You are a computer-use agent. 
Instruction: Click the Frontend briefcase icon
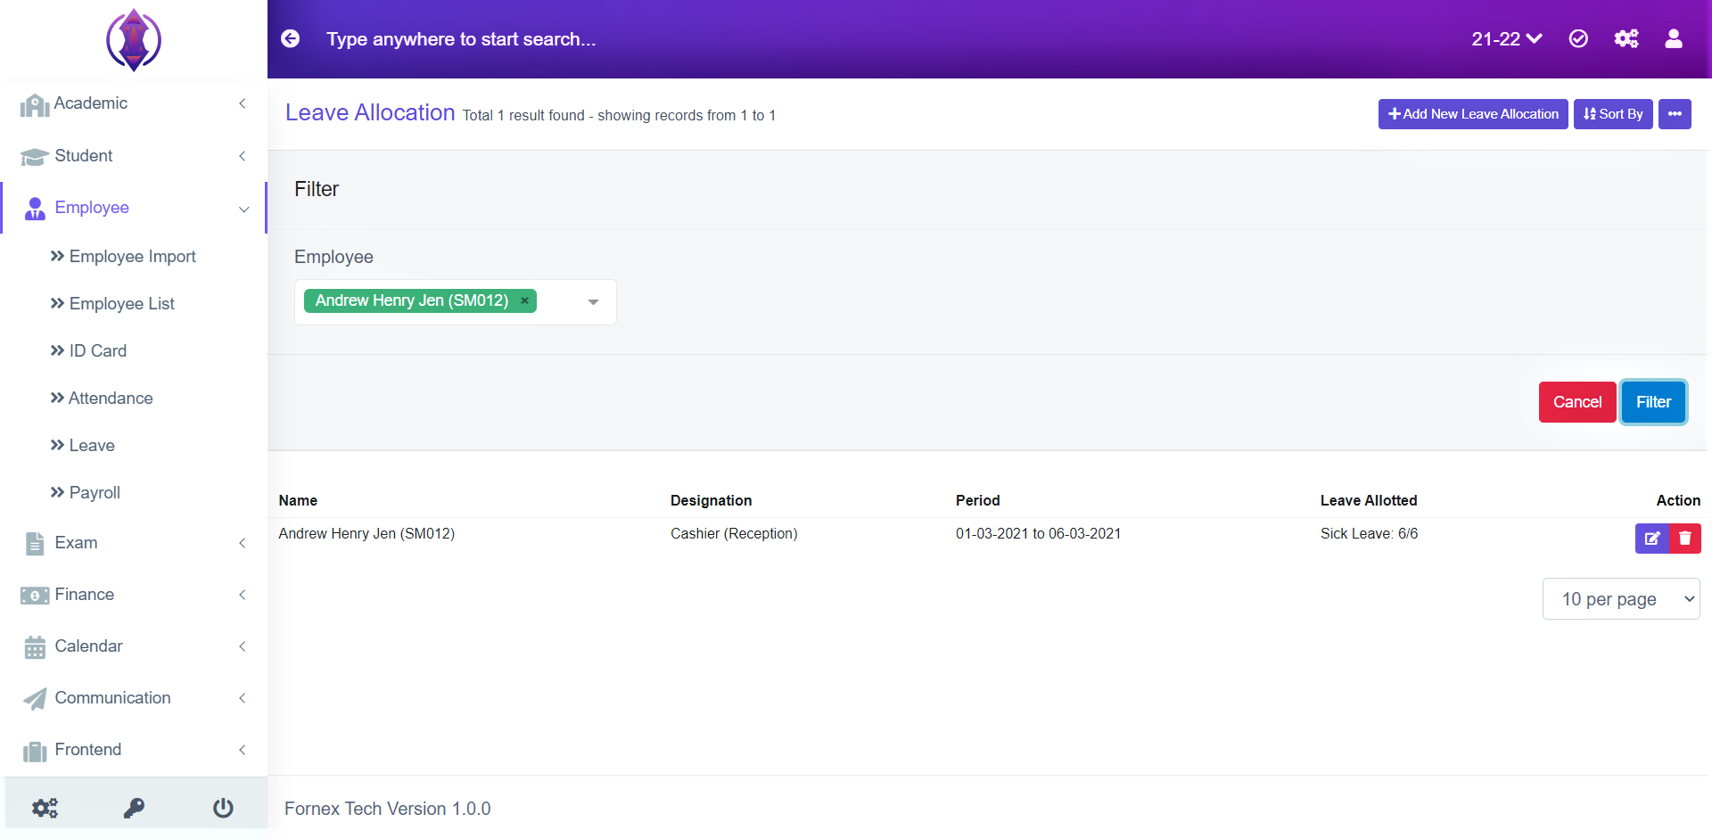[x=35, y=751]
